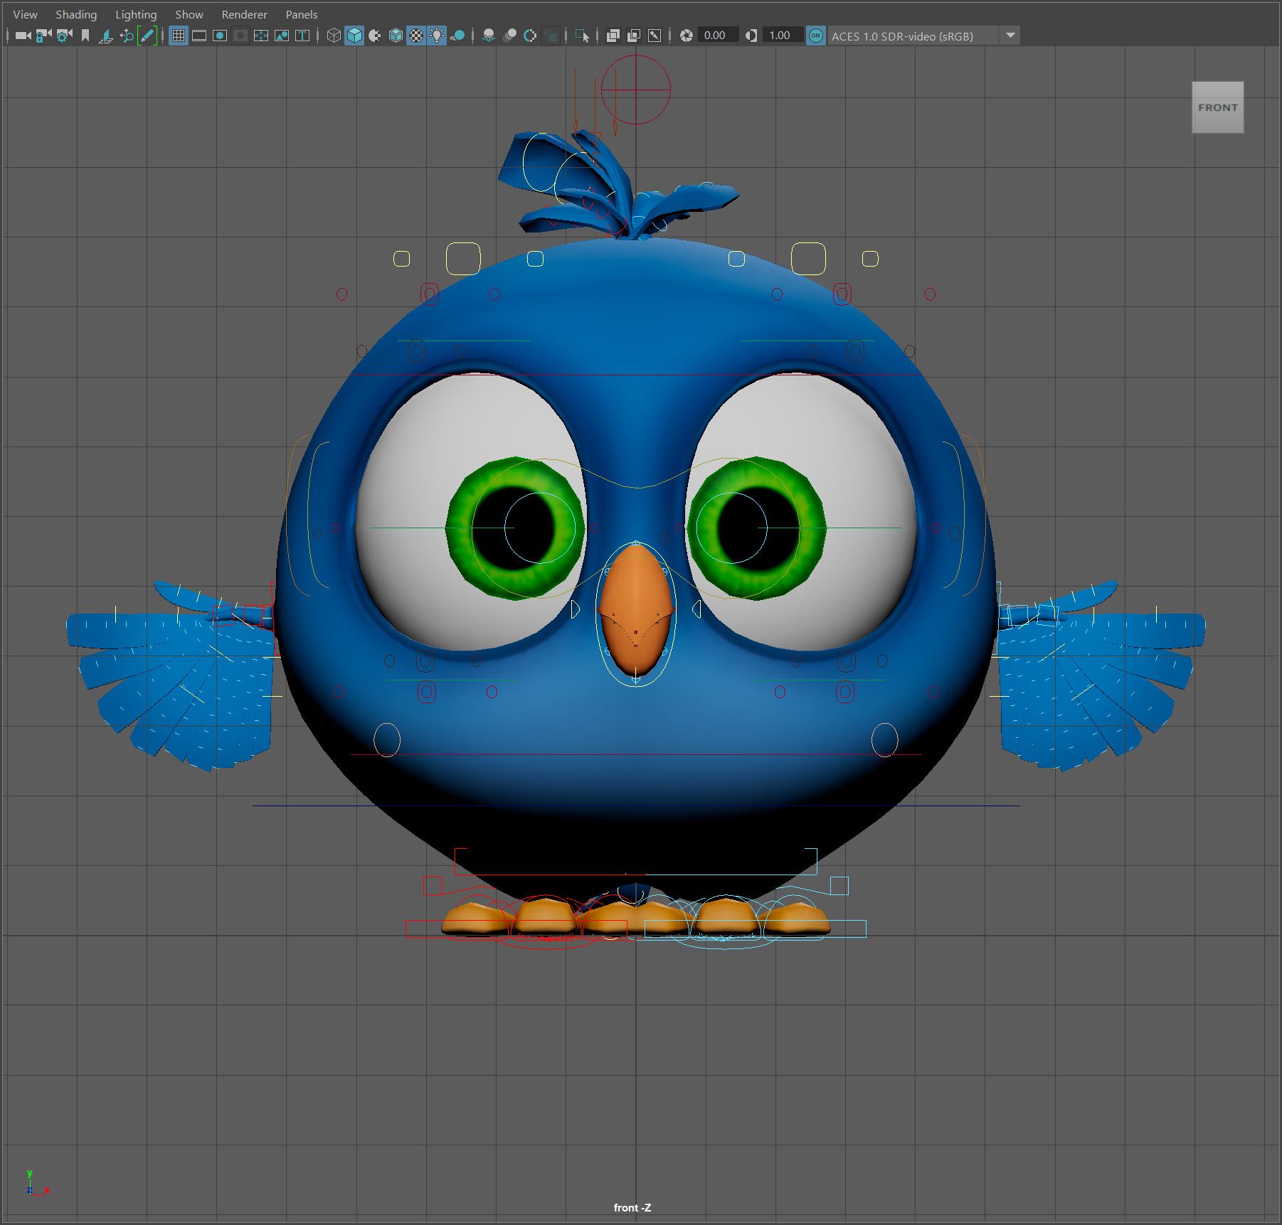Open the Shading menu
This screenshot has width=1282, height=1225.
coord(76,14)
